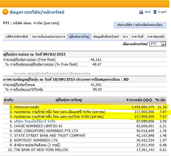Select percentage 2.31

pyautogui.click(x=163, y=126)
